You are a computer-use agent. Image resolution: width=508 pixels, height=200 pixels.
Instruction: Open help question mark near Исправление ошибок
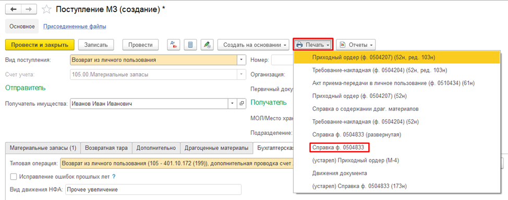114,177
